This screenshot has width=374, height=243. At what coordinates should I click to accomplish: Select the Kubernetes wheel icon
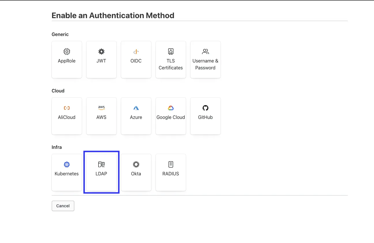[x=67, y=164]
